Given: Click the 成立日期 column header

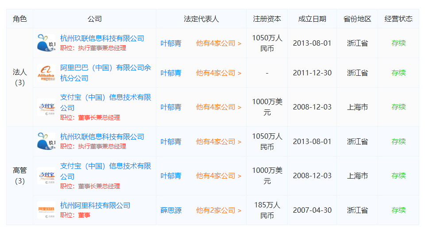Looking at the screenshot, I should tap(312, 19).
